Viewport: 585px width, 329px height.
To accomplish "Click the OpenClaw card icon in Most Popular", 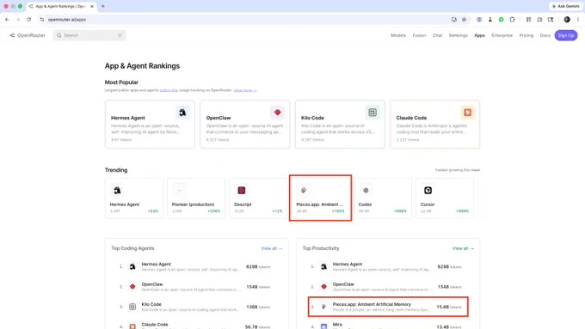I will [x=277, y=113].
